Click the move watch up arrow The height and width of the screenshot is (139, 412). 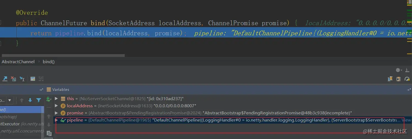click(49, 116)
